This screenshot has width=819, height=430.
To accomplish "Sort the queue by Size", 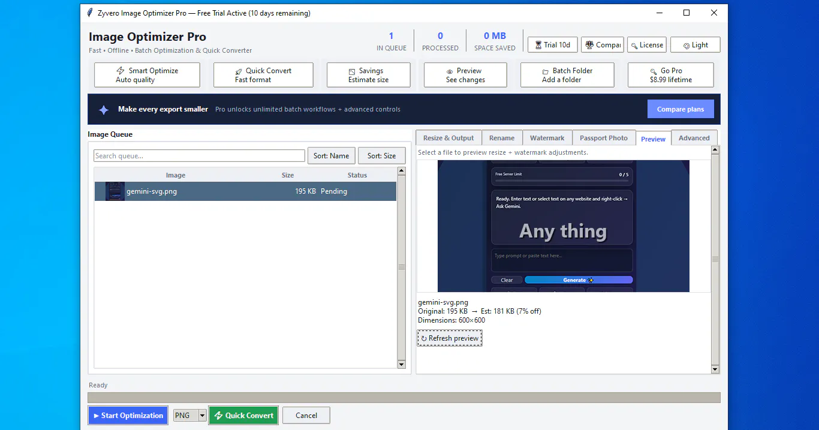I will tap(381, 156).
